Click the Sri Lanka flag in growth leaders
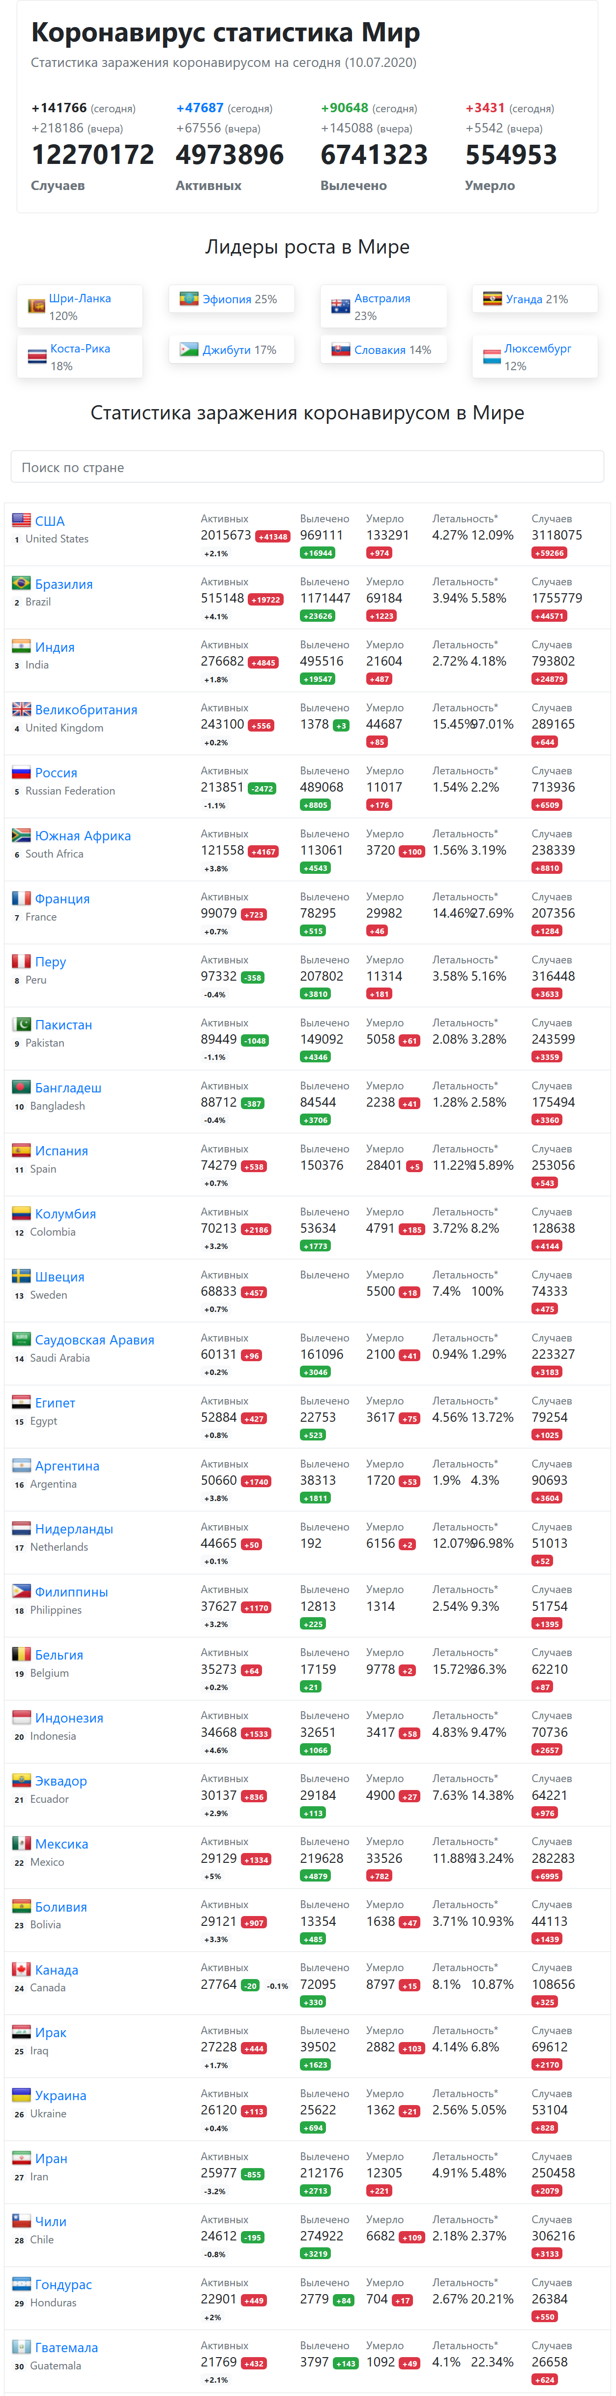The height and width of the screenshot is (2396, 616). (36, 305)
